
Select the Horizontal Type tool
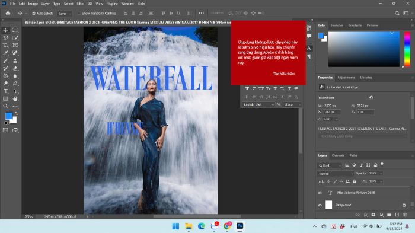pyautogui.click(x=5, y=91)
